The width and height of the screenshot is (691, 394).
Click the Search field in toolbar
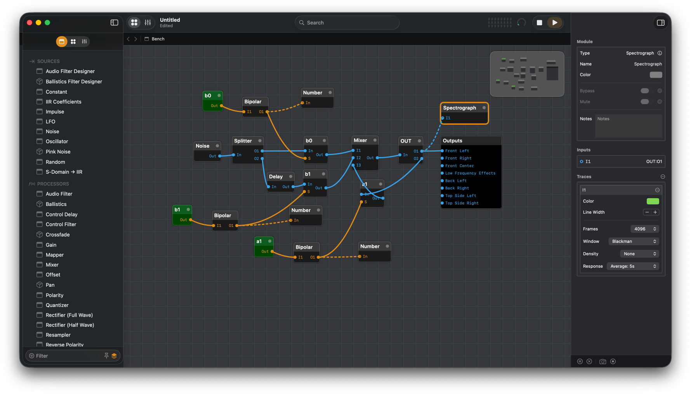tap(347, 23)
